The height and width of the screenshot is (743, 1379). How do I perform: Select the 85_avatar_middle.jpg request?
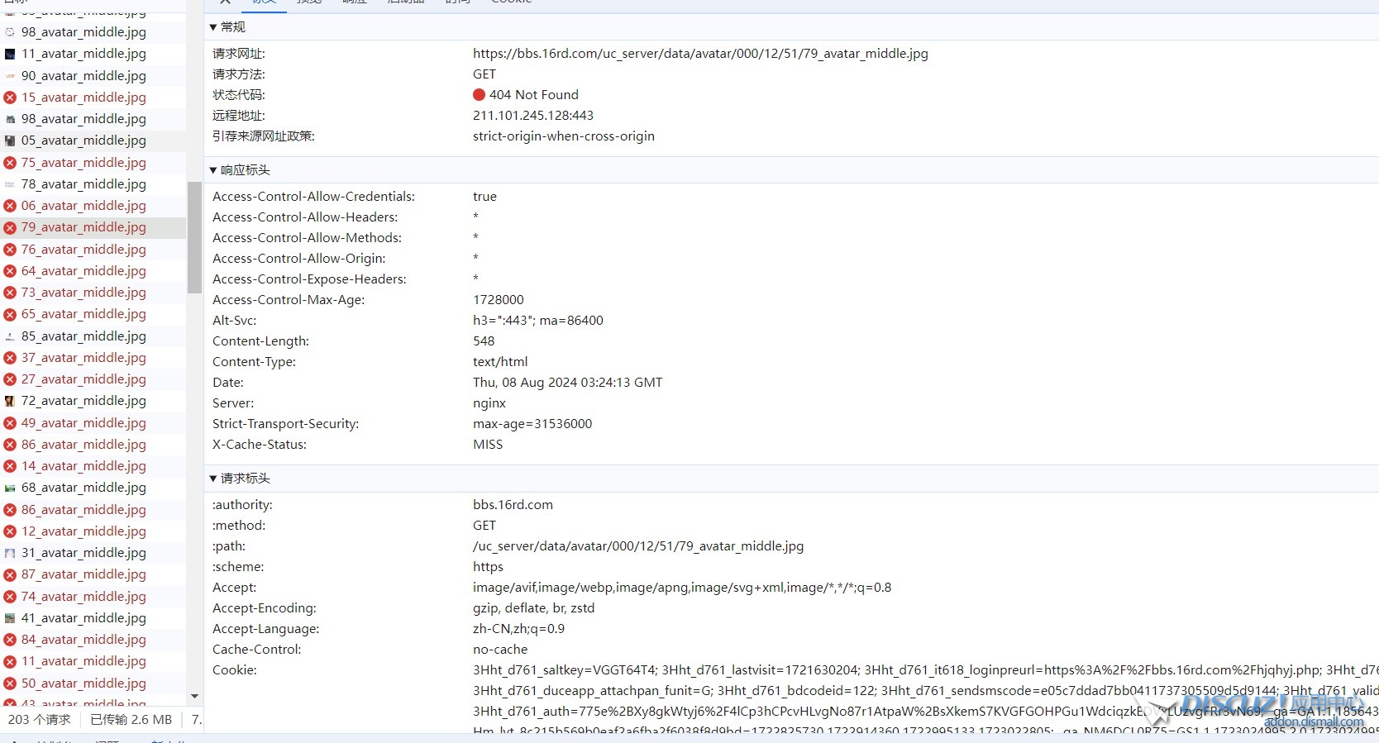(x=84, y=336)
